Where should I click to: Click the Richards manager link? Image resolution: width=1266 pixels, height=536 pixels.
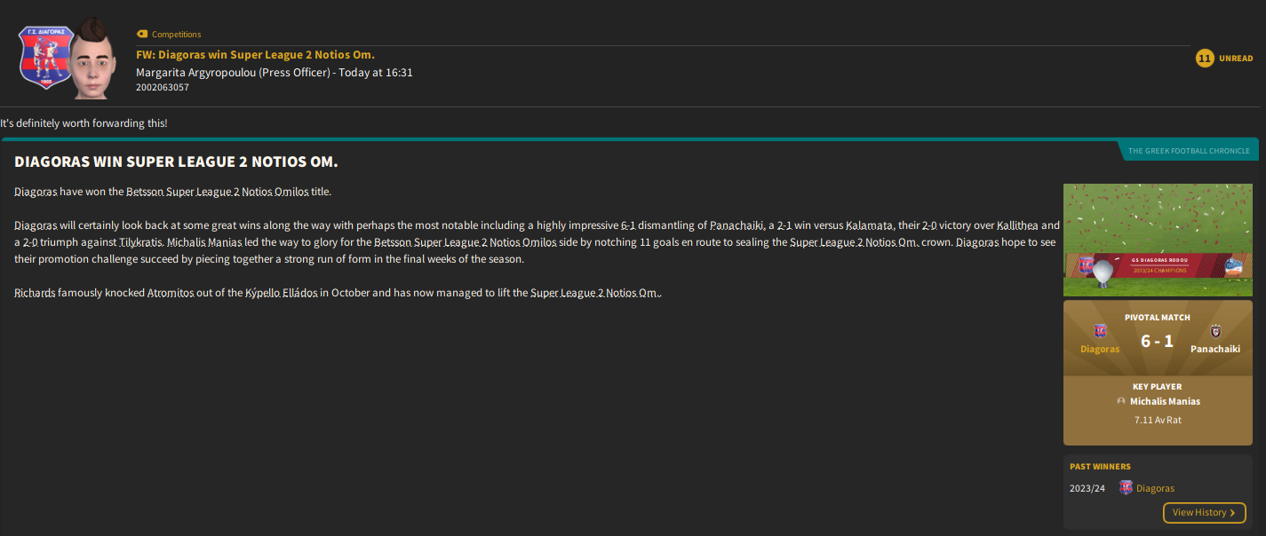pyautogui.click(x=35, y=293)
